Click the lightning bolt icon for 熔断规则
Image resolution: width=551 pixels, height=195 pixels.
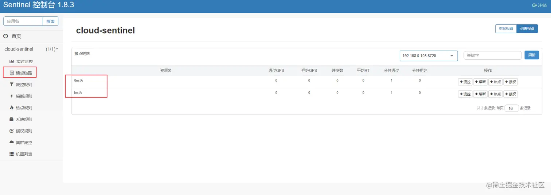[x=12, y=96]
